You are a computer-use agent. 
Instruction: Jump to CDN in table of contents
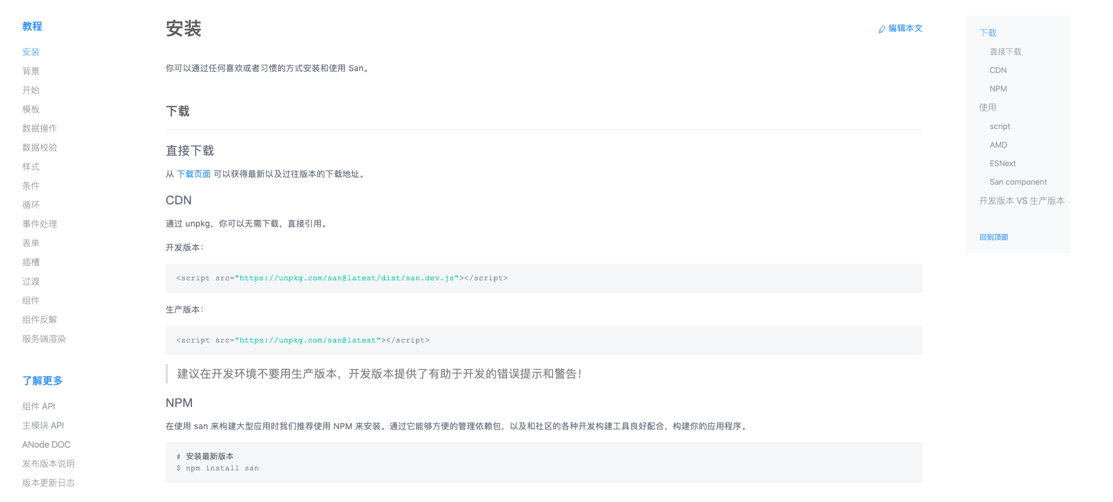[x=998, y=71]
